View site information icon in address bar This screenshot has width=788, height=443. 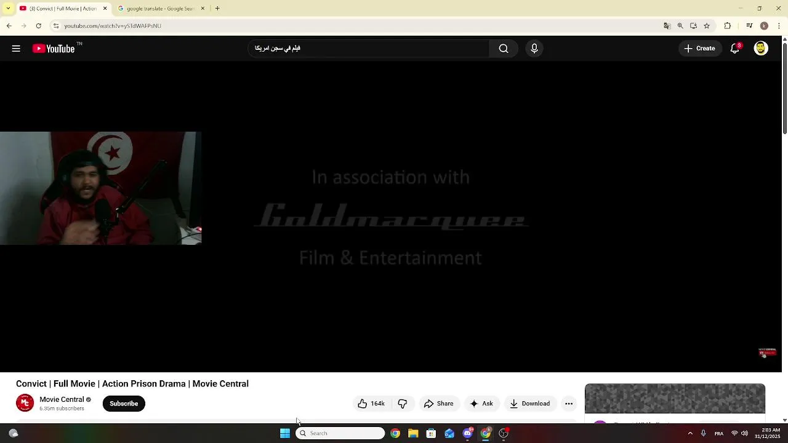pos(55,26)
